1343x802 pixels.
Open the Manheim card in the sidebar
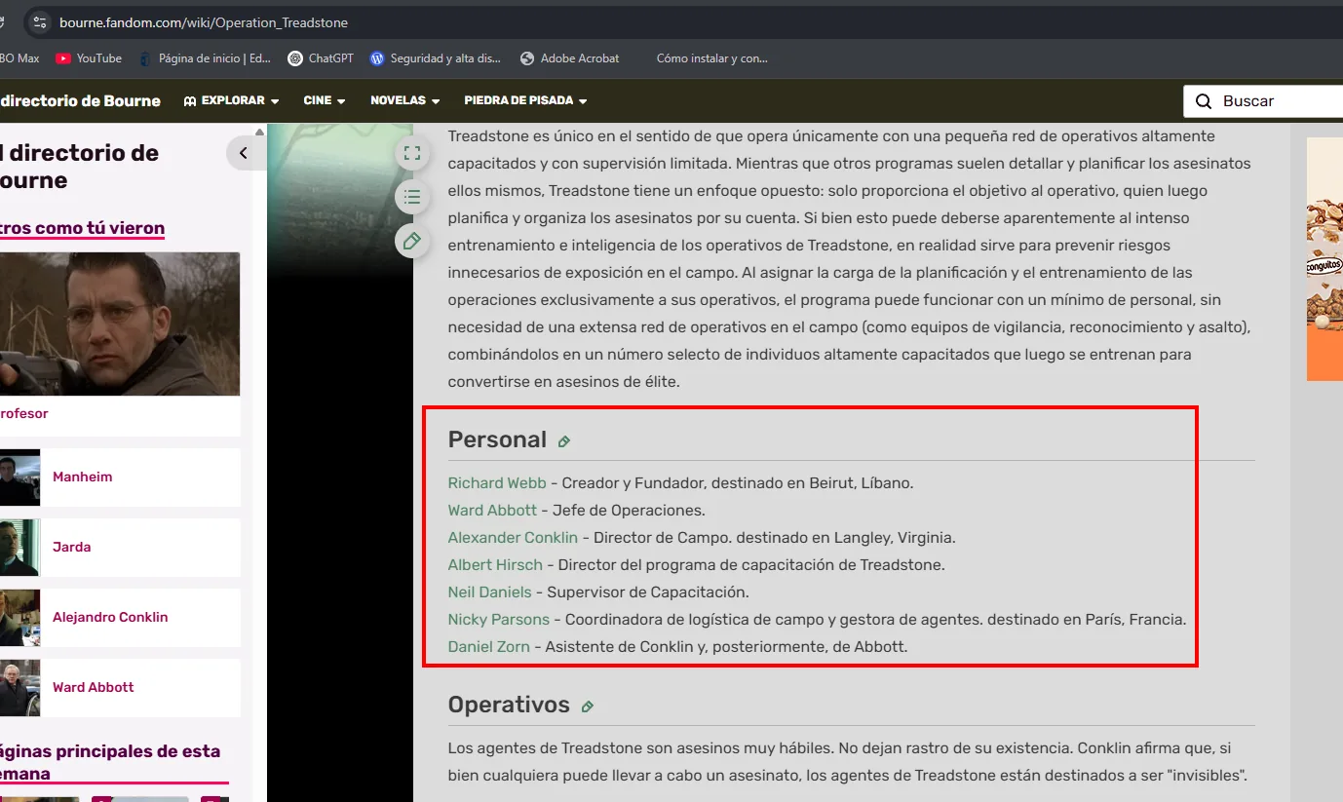120,477
